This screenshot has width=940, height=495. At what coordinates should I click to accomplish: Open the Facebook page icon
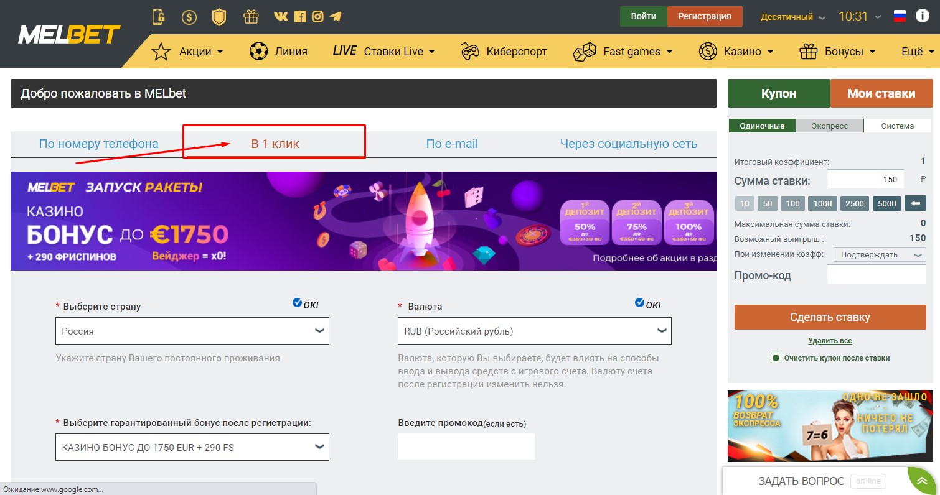pyautogui.click(x=299, y=17)
